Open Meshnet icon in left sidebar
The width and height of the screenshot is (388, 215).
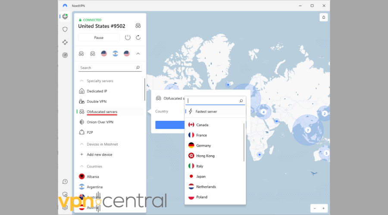pos(65,42)
